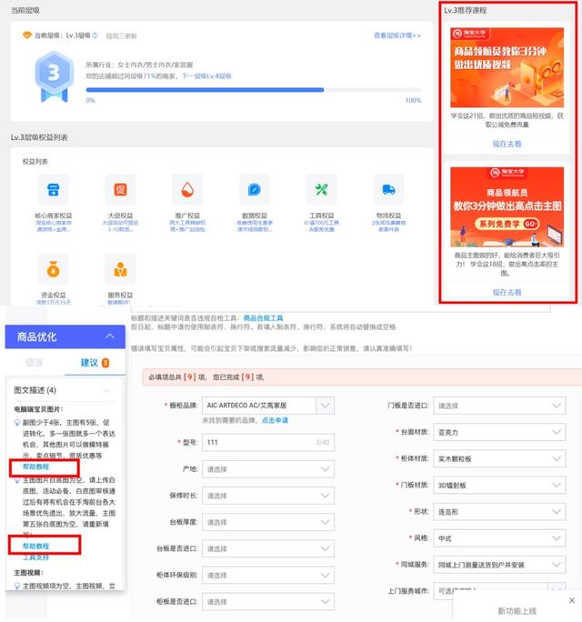Click the 核心商家权益 store icon

[55, 190]
